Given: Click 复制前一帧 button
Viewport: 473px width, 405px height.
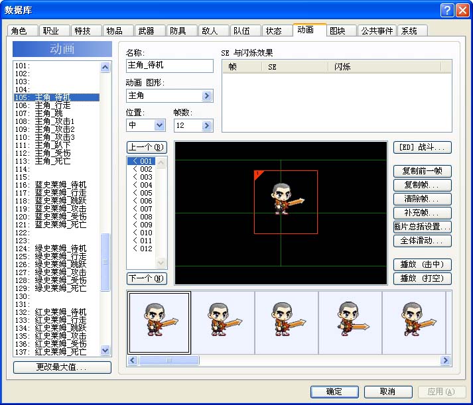Looking at the screenshot, I should (423, 171).
